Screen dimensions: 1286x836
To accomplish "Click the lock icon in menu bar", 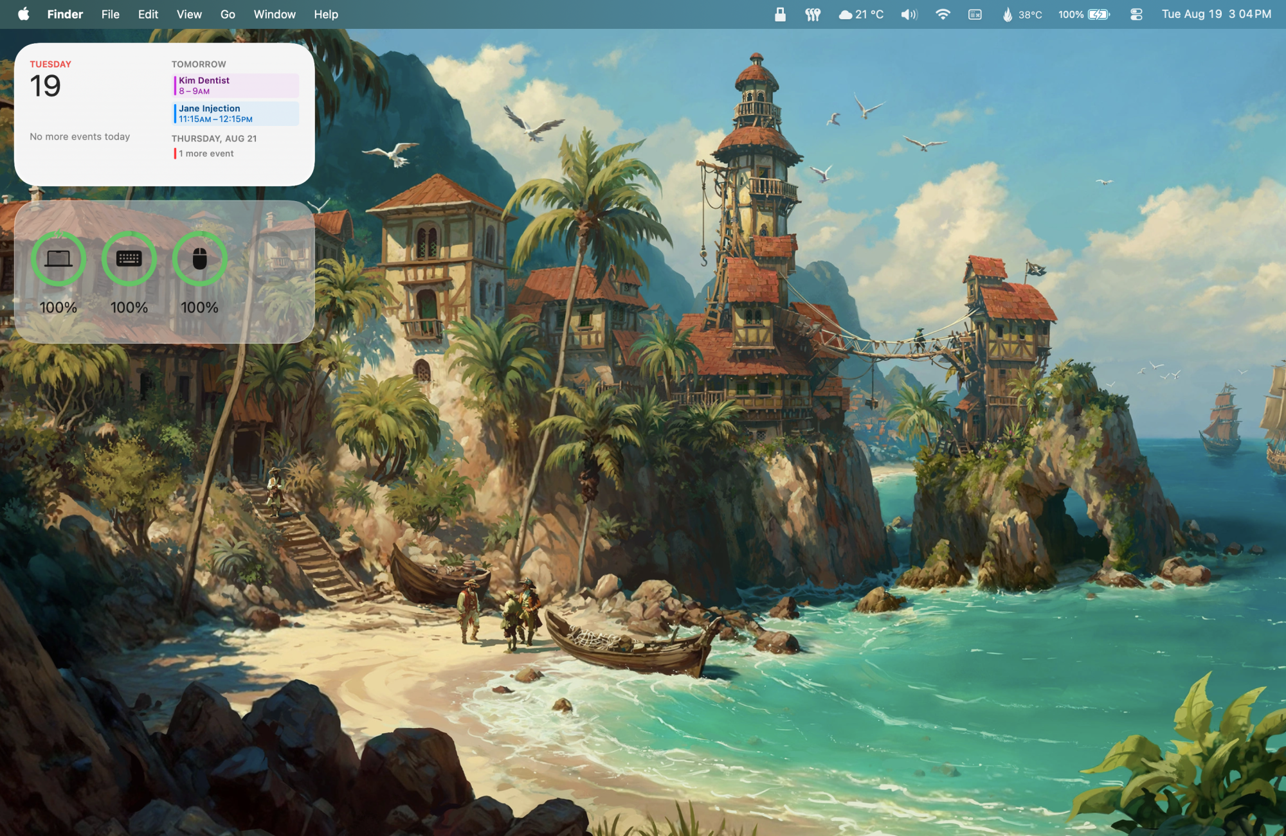I will click(x=780, y=14).
